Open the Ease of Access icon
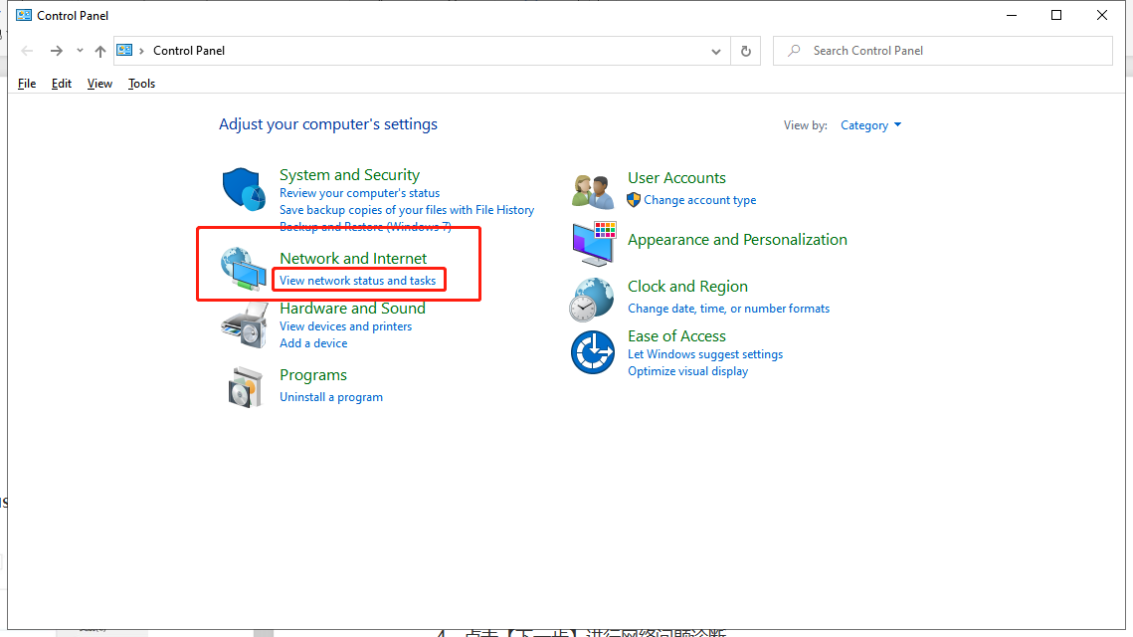Screen dimensions: 1133x637 593,352
